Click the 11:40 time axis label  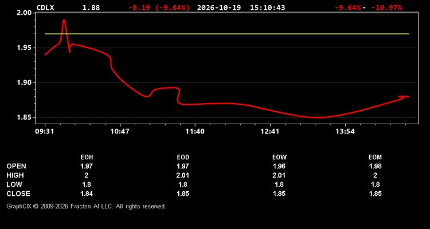pyautogui.click(x=195, y=132)
